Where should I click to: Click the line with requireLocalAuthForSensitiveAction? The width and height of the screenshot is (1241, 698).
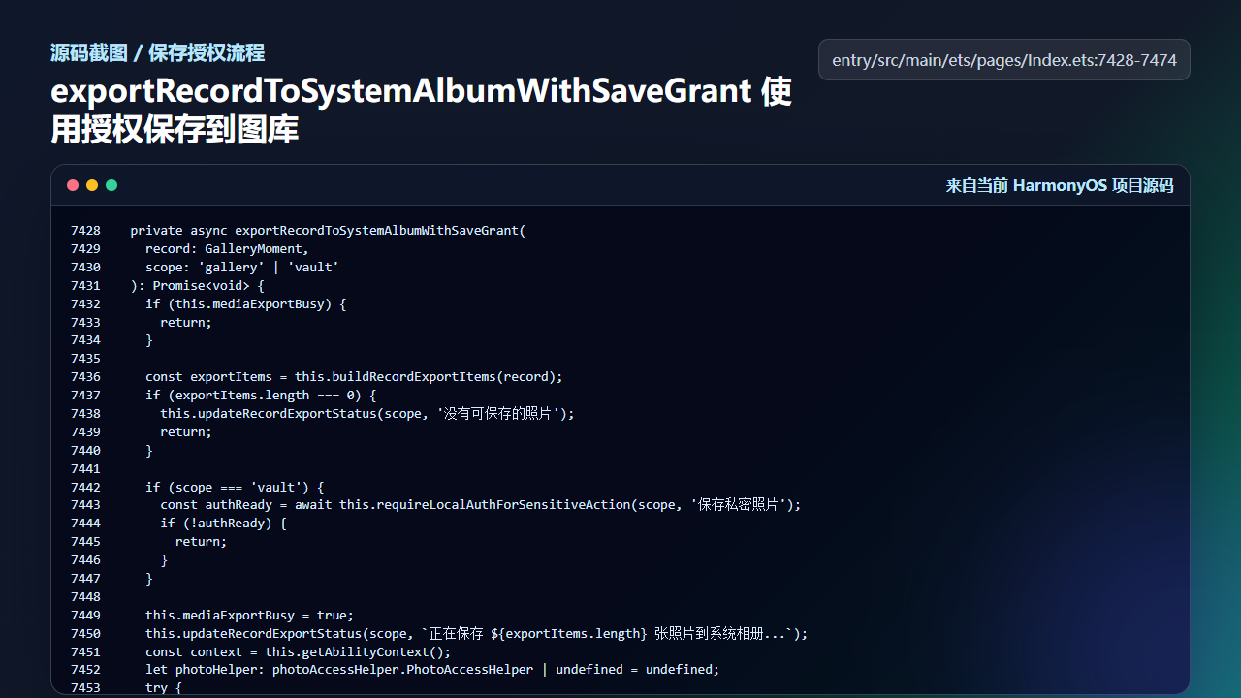tap(481, 505)
